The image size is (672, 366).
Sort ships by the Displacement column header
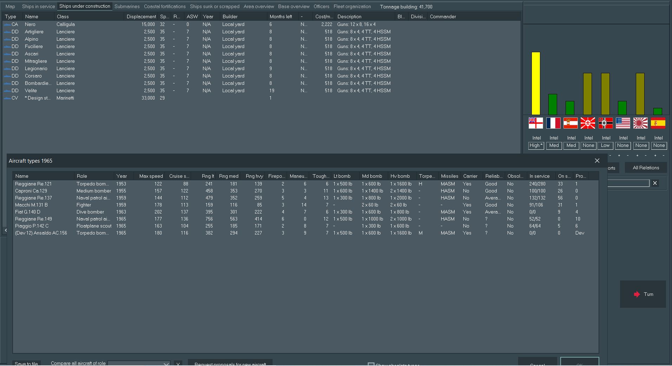click(x=141, y=16)
